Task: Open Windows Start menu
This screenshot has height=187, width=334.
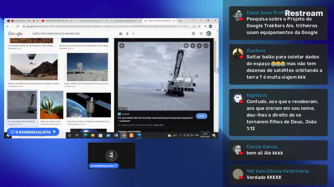Action: (x=8, y=135)
